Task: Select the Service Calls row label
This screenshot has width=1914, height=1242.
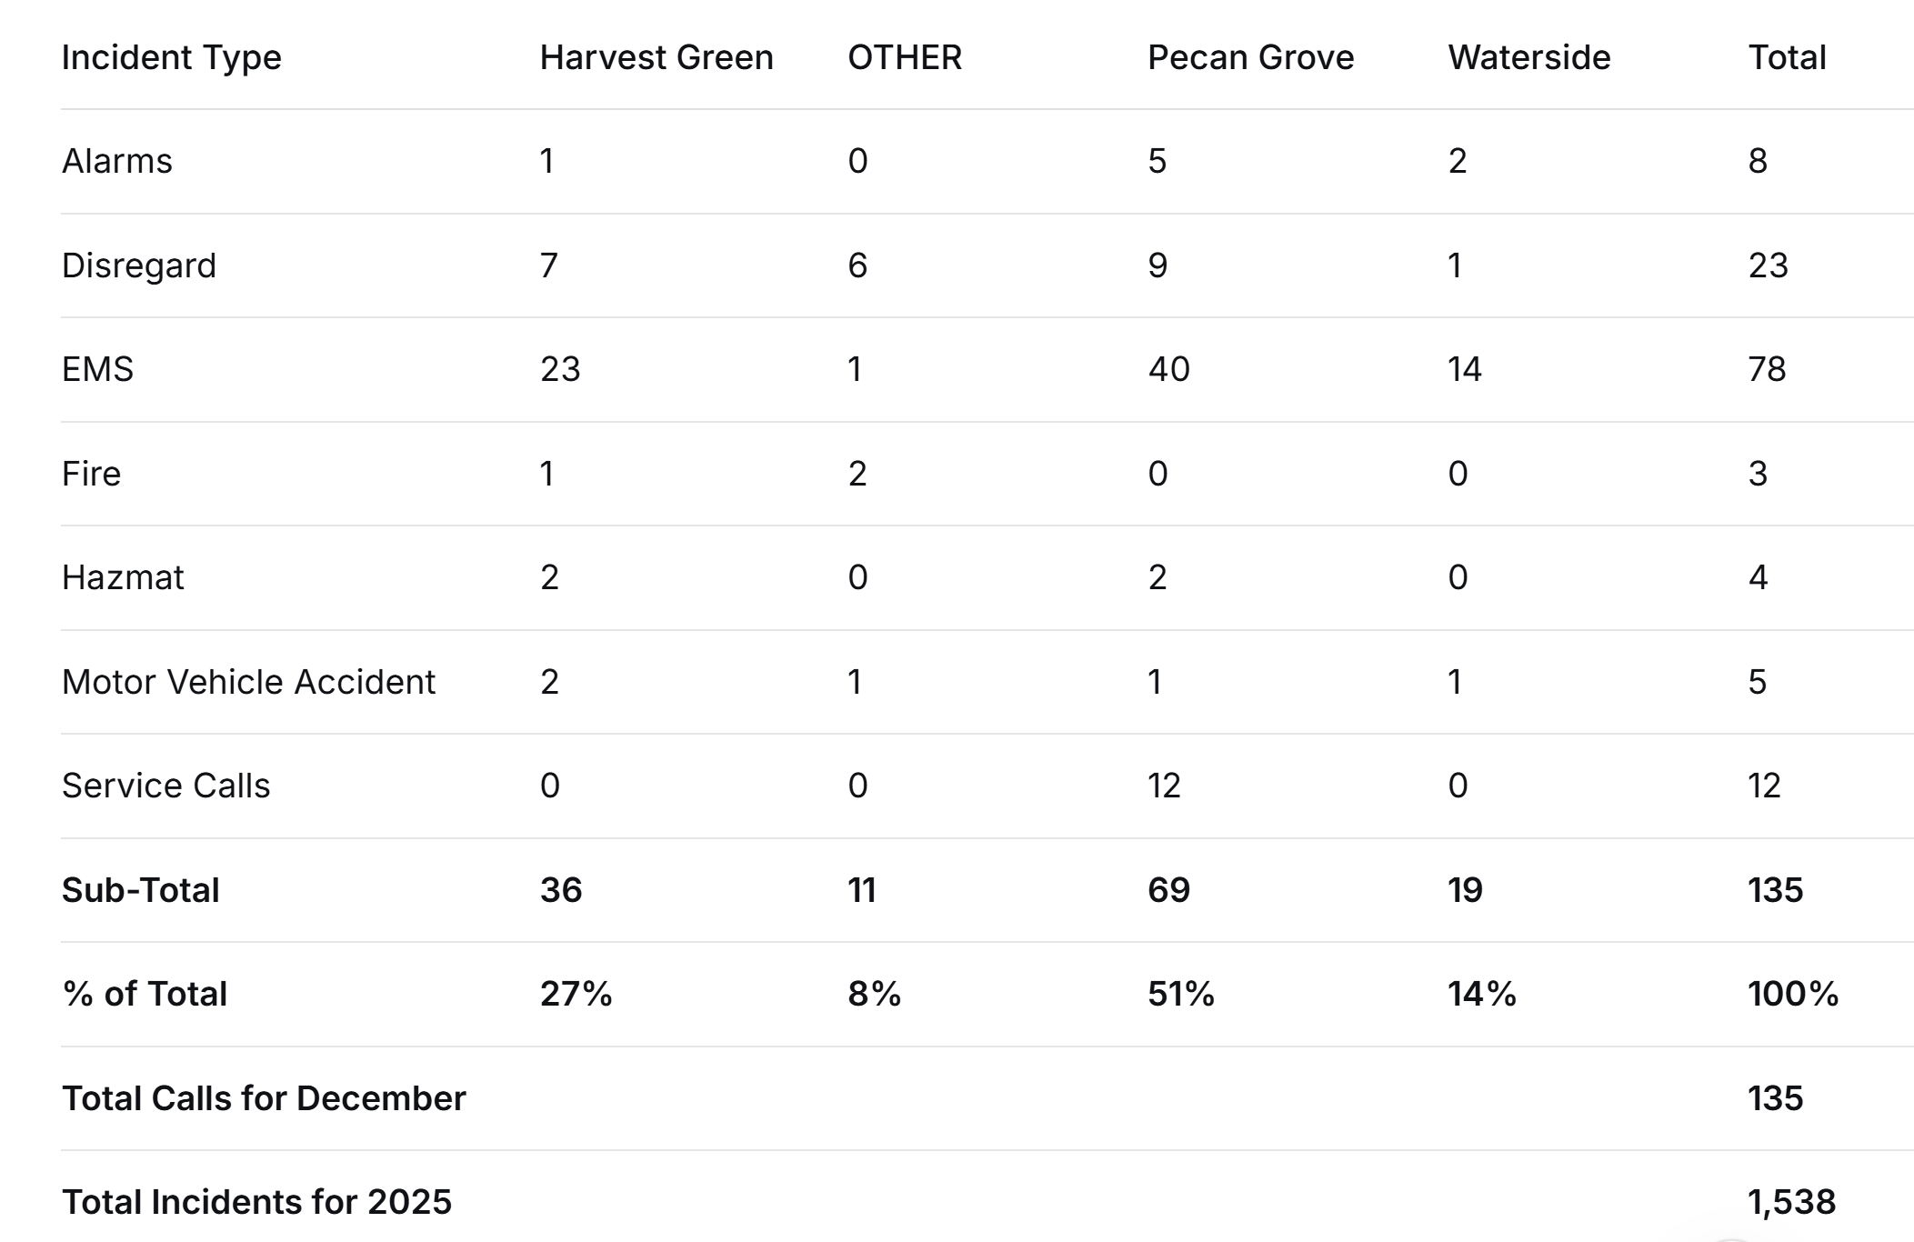Action: pyautogui.click(x=165, y=786)
